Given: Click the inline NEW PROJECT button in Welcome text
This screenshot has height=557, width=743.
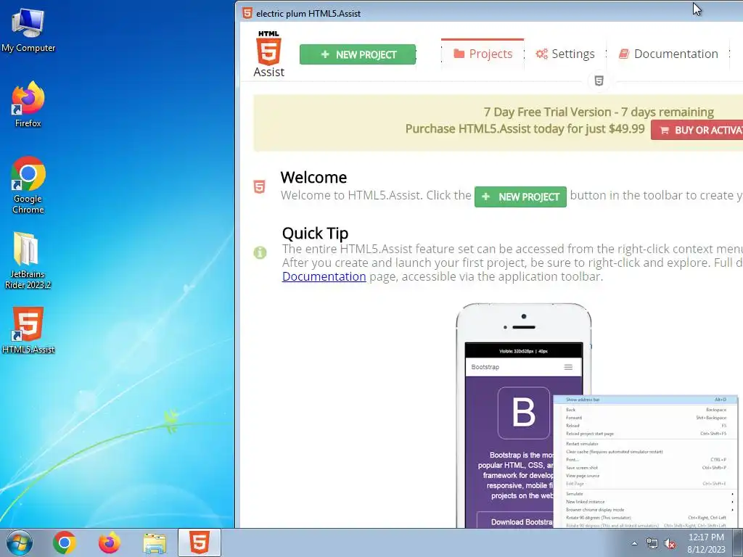Looking at the screenshot, I should point(520,197).
